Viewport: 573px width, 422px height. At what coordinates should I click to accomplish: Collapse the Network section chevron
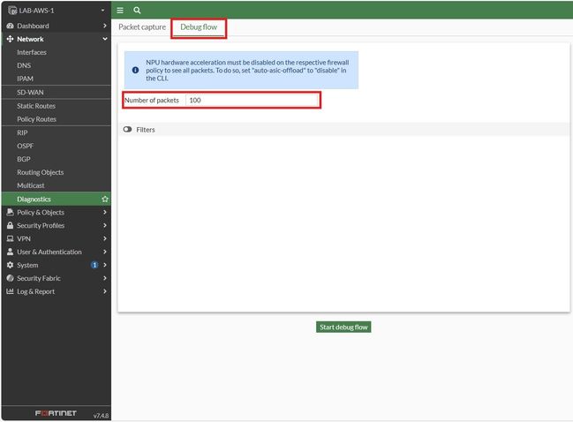105,39
